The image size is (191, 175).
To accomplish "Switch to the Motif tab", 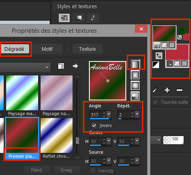I will coord(47,49).
